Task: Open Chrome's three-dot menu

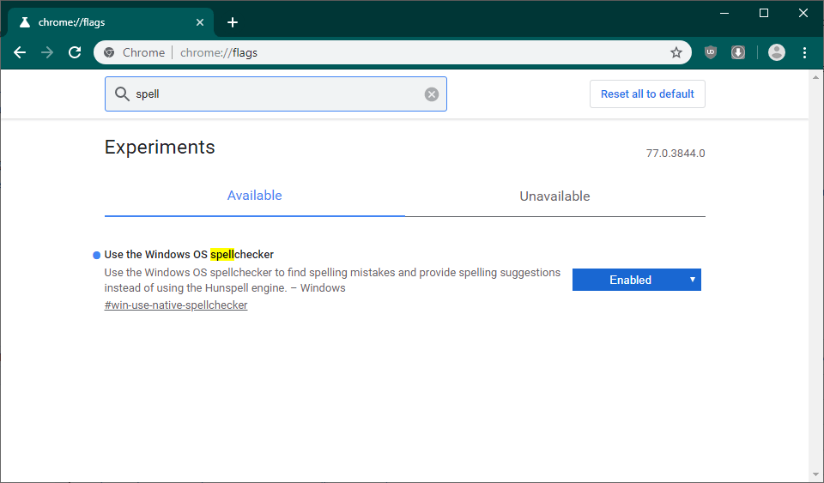Action: tap(804, 52)
